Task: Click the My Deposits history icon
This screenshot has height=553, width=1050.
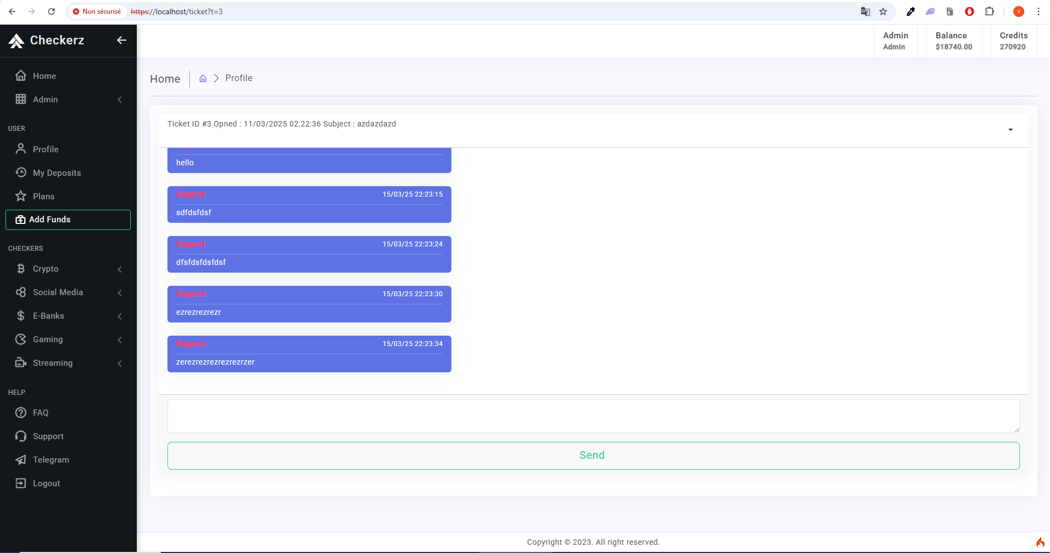Action: 21,172
